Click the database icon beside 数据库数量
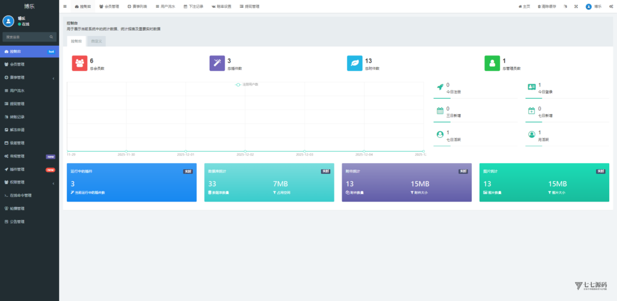 (210, 193)
